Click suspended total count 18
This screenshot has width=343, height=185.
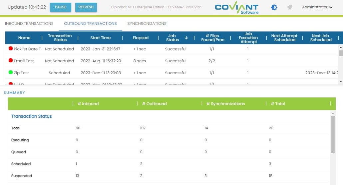pos(271,176)
